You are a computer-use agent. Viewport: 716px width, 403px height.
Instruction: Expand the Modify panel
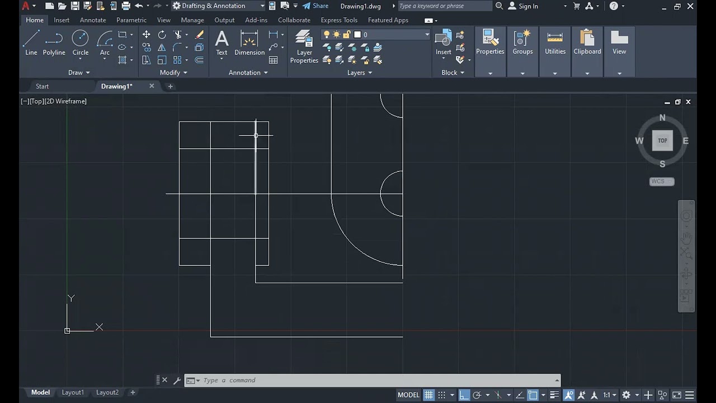click(173, 73)
